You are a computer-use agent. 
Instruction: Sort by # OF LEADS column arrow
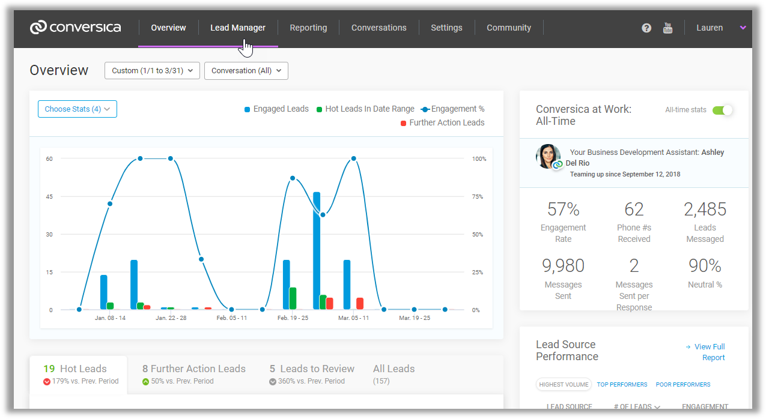[657, 407]
